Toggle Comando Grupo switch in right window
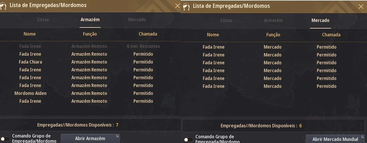 click(x=188, y=140)
